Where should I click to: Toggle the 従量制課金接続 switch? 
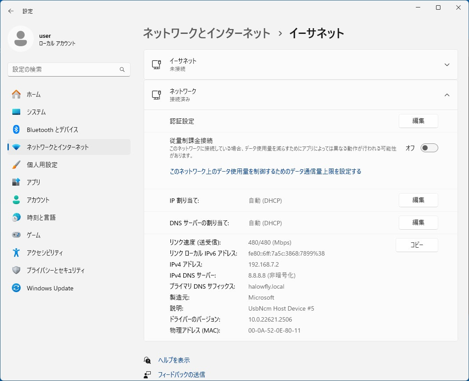429,148
